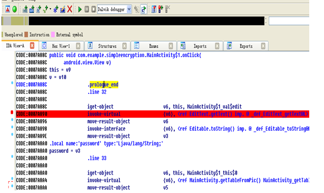Click the green 'S' struct plus icon
The width and height of the screenshot is (324, 193).
pyautogui.click(x=45, y=9)
